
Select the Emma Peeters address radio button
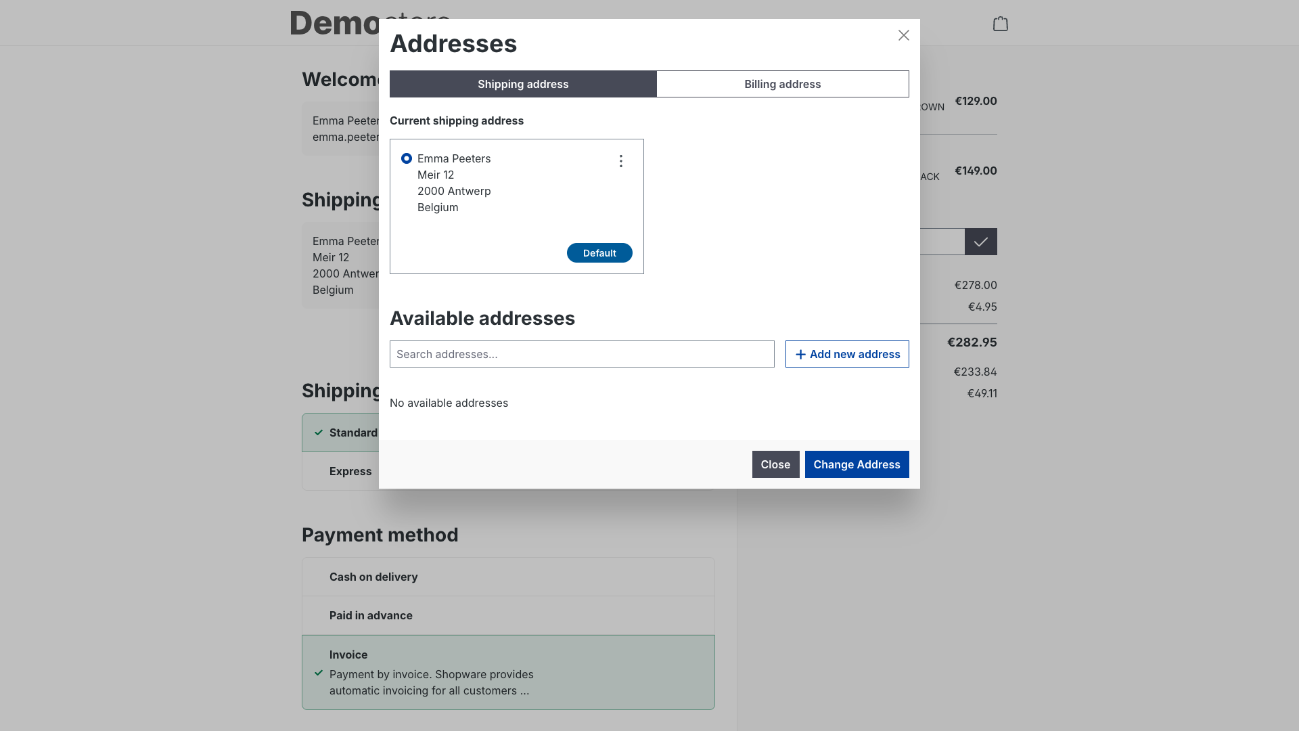(407, 158)
